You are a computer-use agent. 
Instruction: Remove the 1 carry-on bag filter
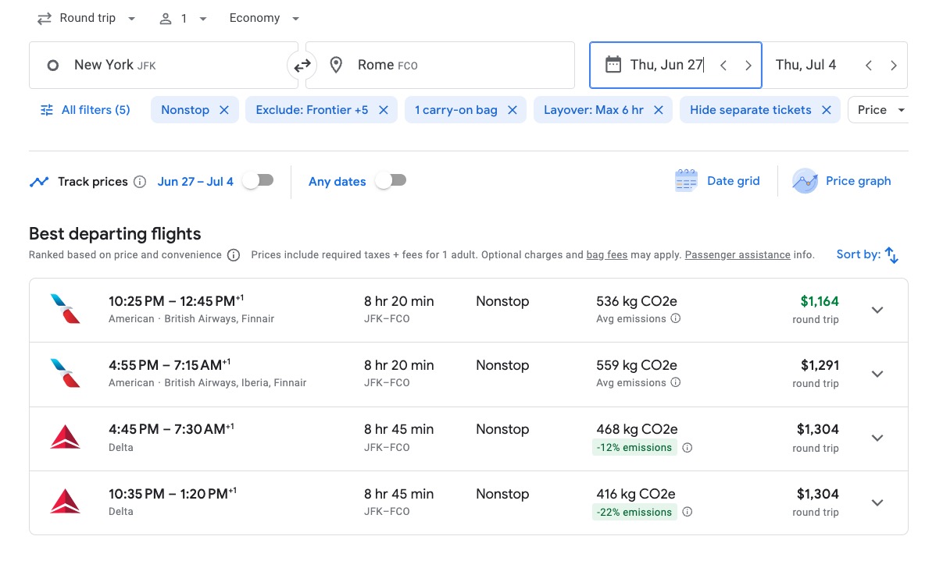[513, 110]
